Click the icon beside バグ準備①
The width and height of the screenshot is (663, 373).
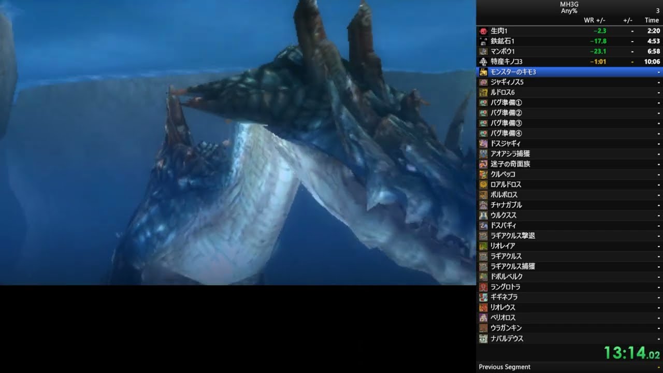483,103
